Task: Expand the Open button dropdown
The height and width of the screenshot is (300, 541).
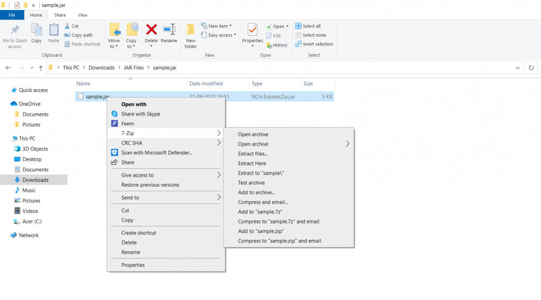Action: tap(287, 26)
